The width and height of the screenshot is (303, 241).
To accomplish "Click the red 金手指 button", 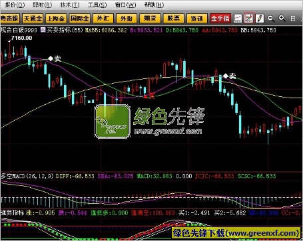I will pyautogui.click(x=220, y=19).
